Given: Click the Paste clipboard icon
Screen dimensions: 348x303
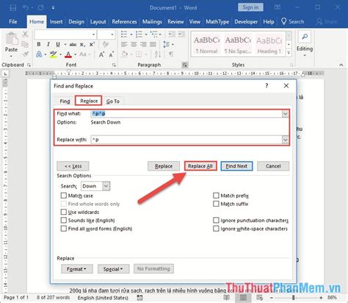Looking at the screenshot, I should [12, 39].
